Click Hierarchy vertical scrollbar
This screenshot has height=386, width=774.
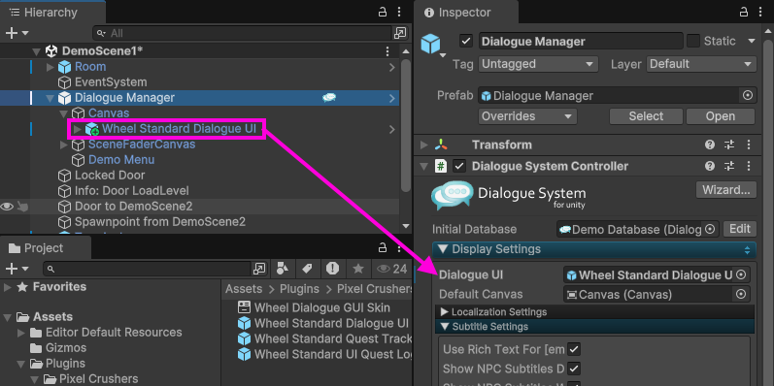point(406,126)
